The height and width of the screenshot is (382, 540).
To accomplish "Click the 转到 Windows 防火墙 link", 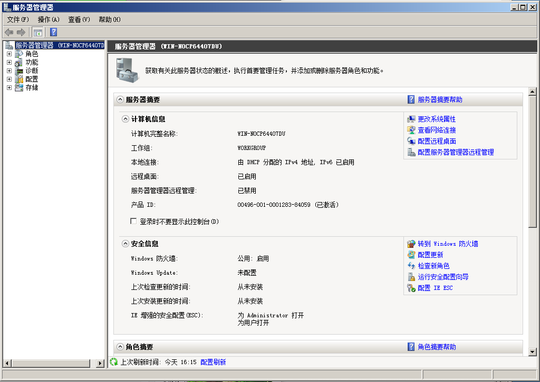I will point(448,244).
